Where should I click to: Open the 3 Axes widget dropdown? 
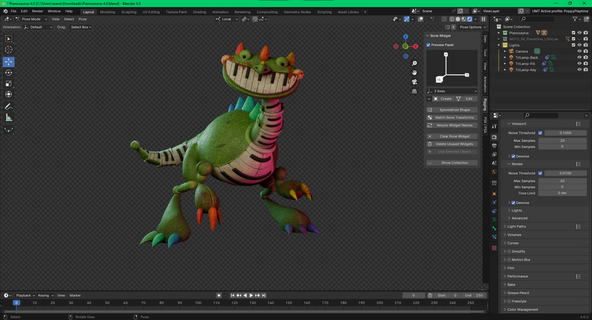pos(452,91)
